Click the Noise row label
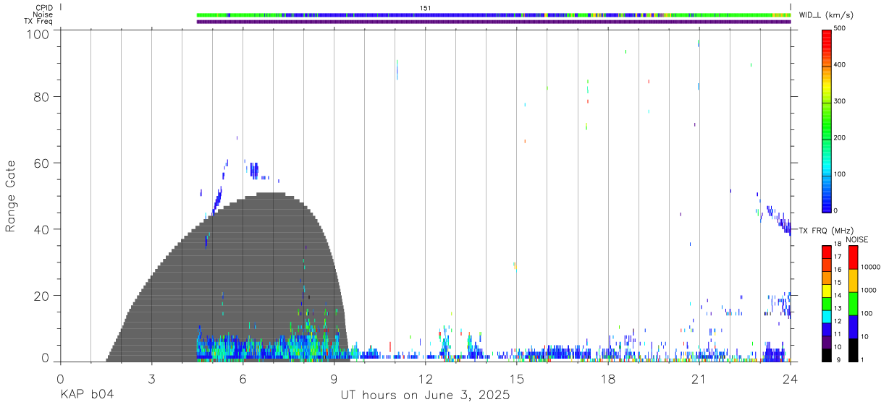The image size is (889, 410). click(43, 14)
